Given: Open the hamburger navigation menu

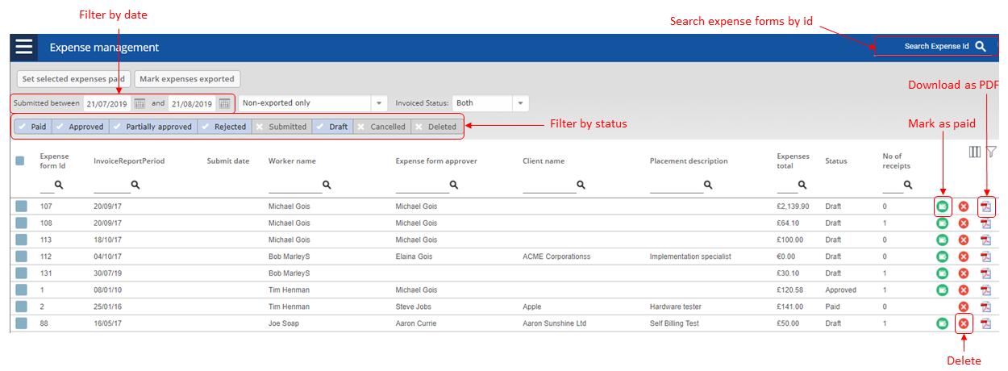Looking at the screenshot, I should (x=24, y=48).
